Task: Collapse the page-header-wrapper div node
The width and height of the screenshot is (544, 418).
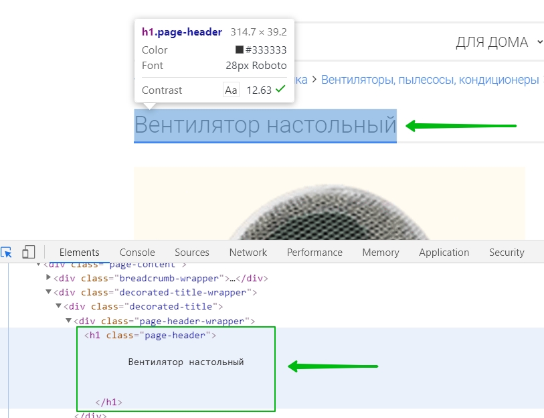Action: tap(69, 320)
